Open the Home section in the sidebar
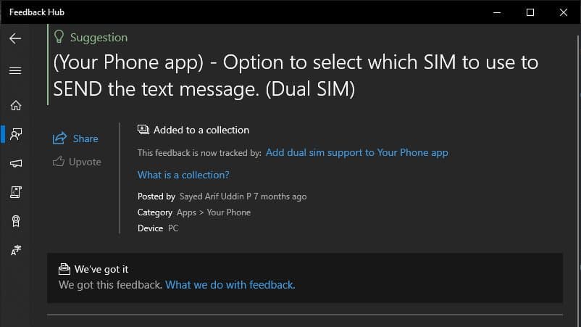This screenshot has height=327, width=581. point(15,105)
